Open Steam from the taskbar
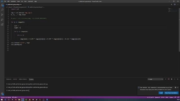This screenshot has width=180, height=101. (x=37, y=100)
